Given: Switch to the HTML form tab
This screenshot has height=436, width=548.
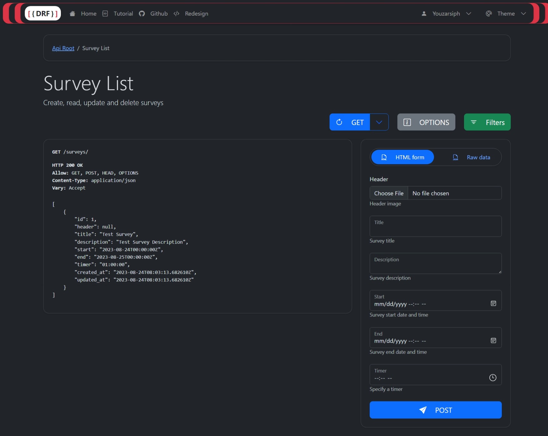Looking at the screenshot, I should (402, 157).
